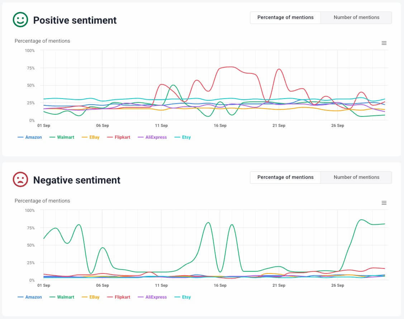Click the green smiley Positive sentiment icon
The width and height of the screenshot is (404, 319).
coord(20,20)
